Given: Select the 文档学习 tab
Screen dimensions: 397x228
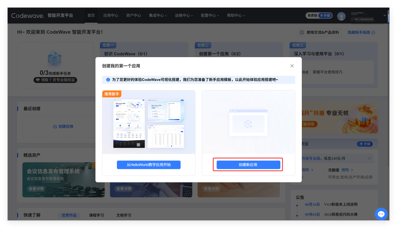Looking at the screenshot, I should click(x=124, y=215).
